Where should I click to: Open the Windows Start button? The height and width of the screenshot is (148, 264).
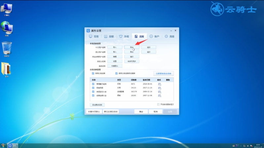3,146
